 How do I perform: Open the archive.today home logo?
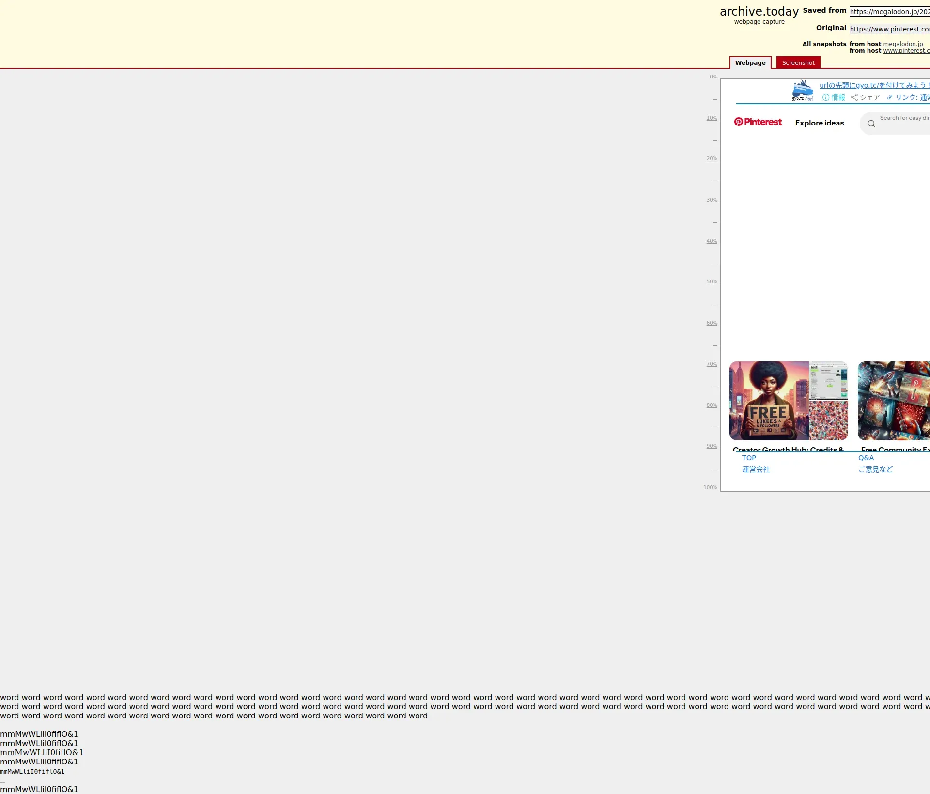pos(759,12)
